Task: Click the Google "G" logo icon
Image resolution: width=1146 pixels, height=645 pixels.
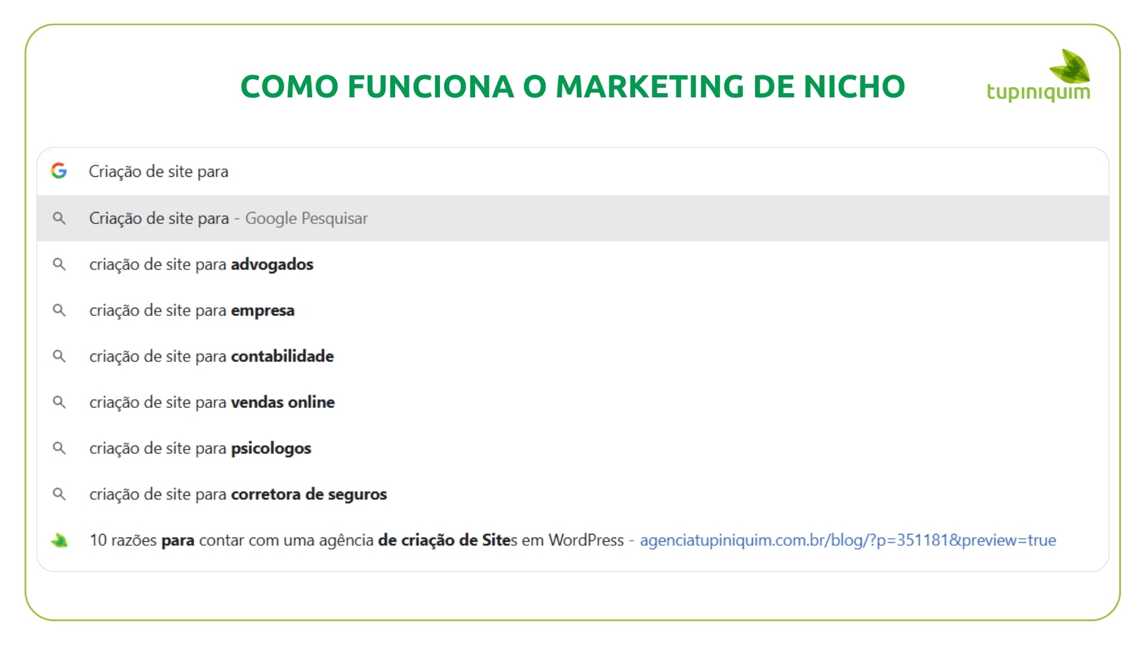Action: [60, 171]
